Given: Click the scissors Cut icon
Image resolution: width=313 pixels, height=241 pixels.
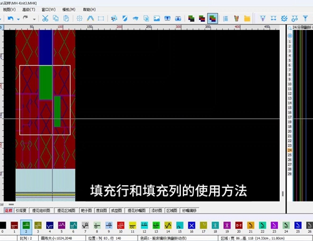Looking at the screenshot, I should point(45,19).
